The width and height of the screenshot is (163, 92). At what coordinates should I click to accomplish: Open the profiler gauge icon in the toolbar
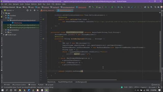point(118,7)
